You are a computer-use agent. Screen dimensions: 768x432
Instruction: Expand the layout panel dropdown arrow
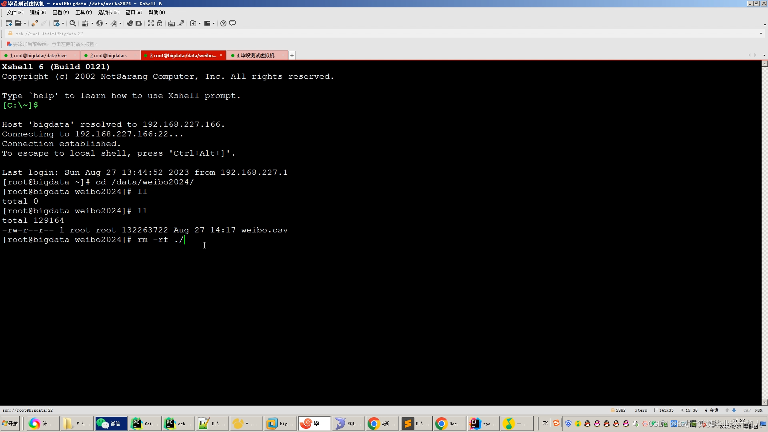[x=214, y=23]
